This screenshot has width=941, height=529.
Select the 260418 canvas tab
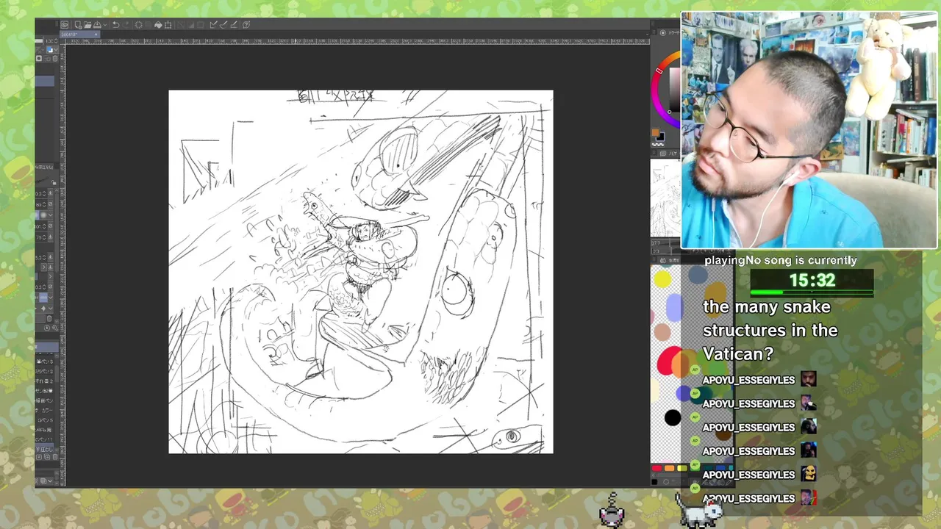pyautogui.click(x=79, y=35)
